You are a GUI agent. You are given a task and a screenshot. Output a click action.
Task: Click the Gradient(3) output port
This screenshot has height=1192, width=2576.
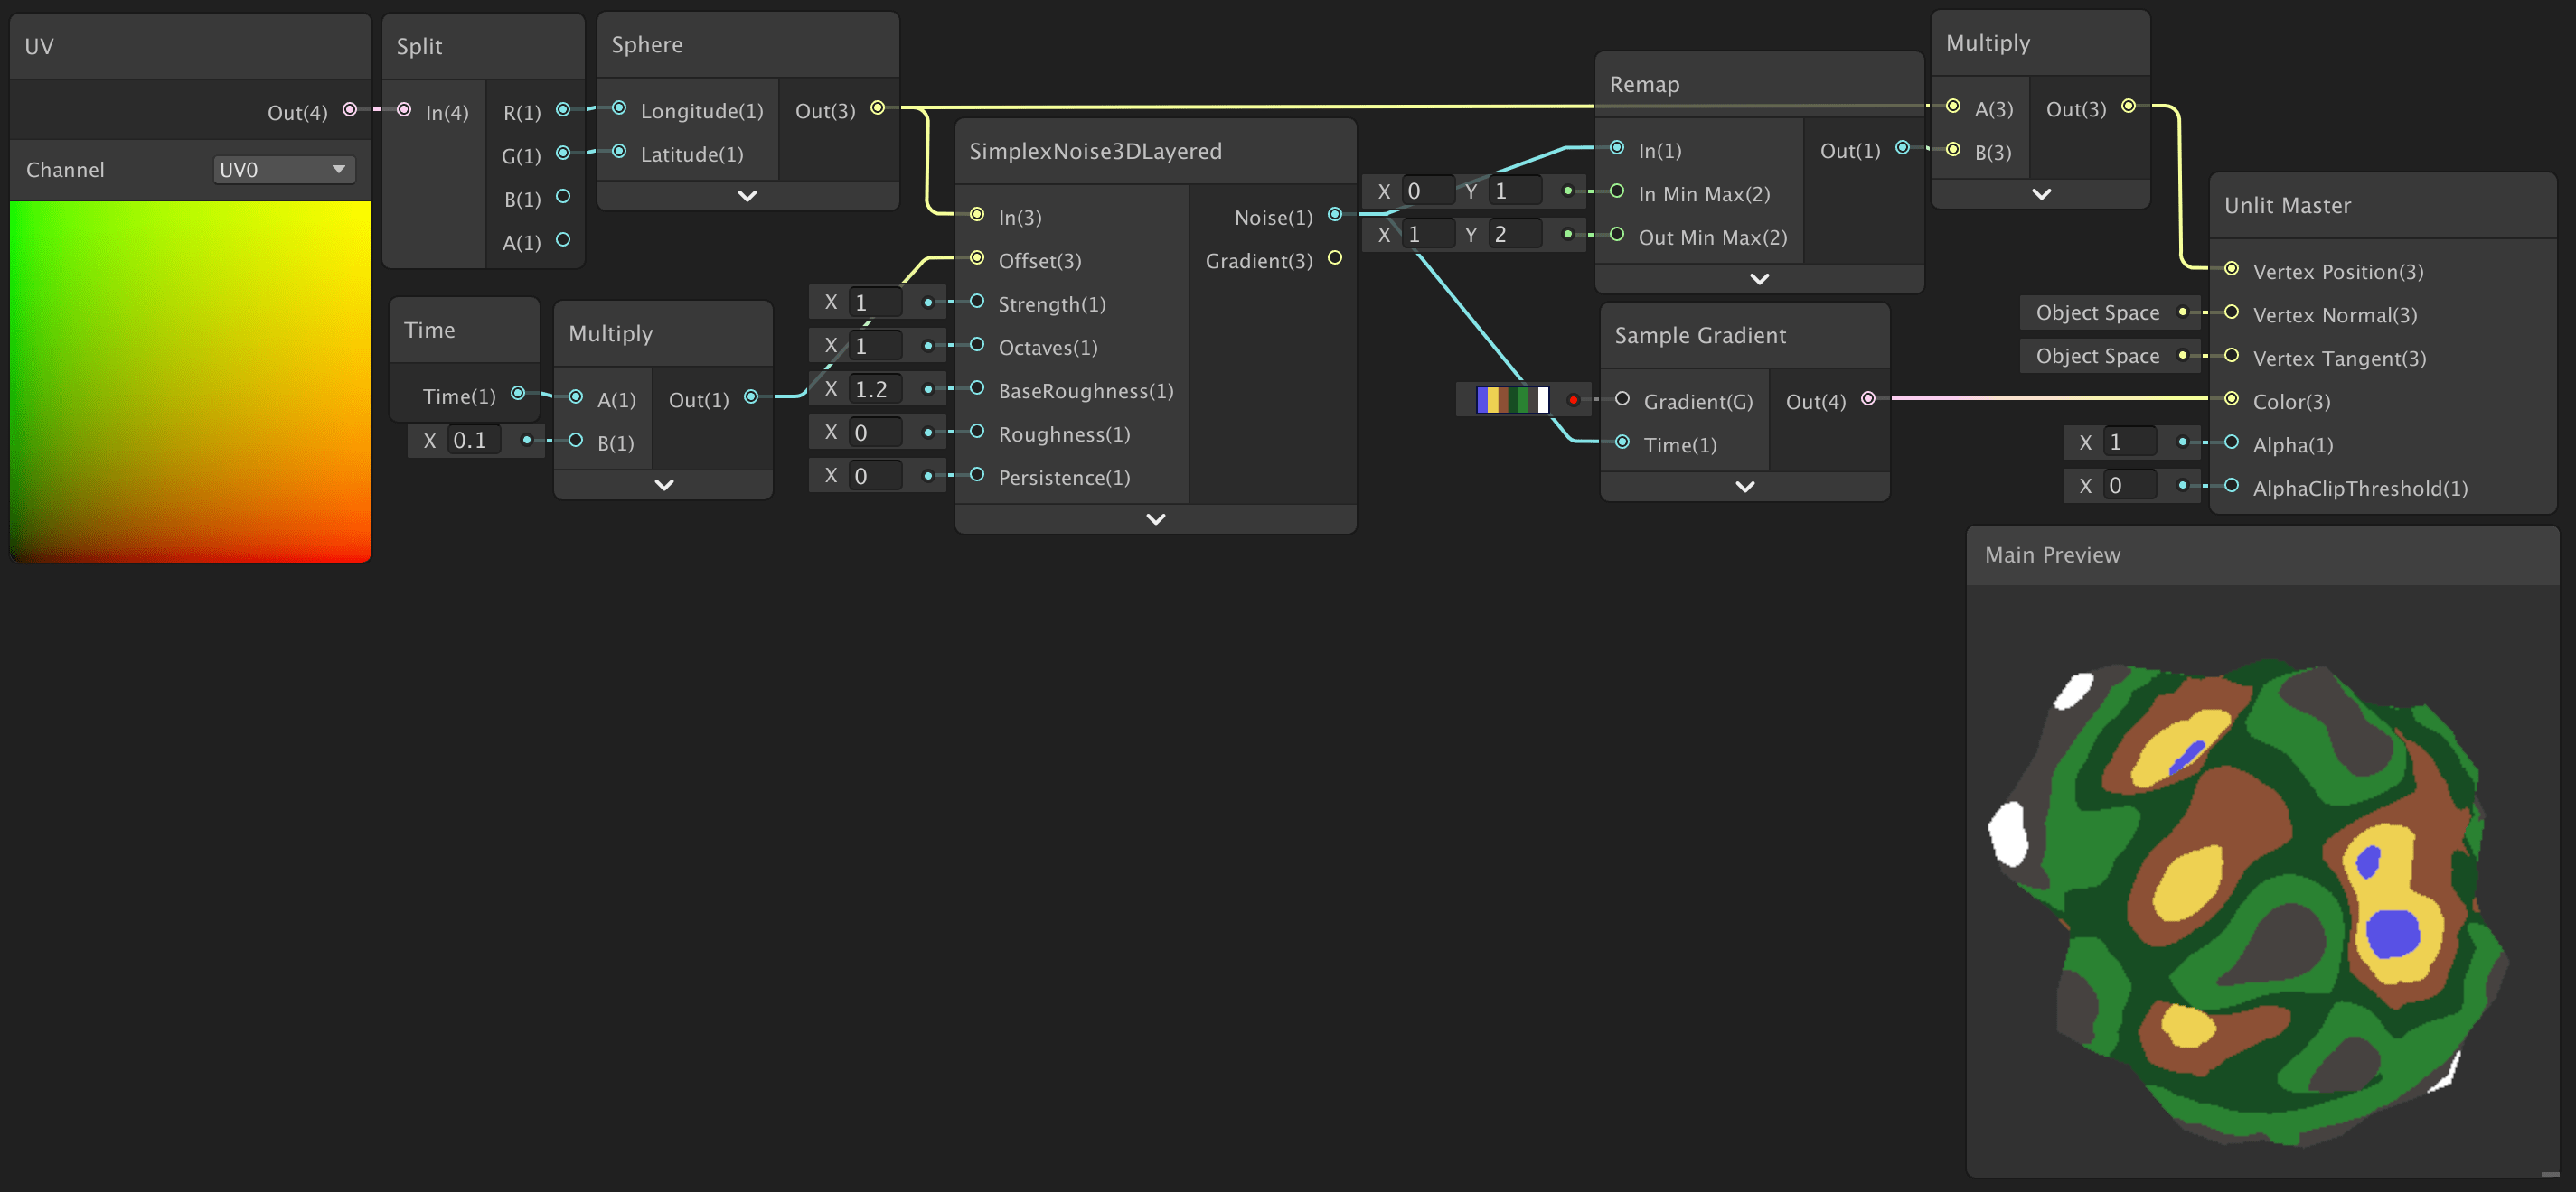click(x=1334, y=259)
